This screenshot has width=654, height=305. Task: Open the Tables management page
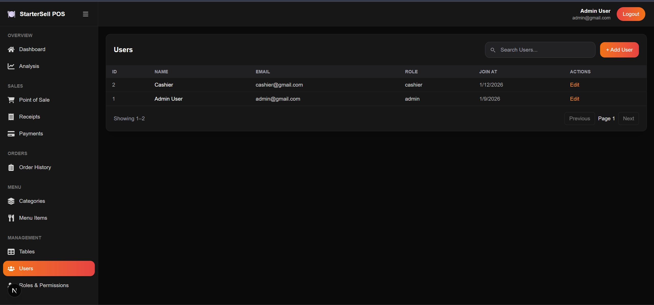(27, 252)
